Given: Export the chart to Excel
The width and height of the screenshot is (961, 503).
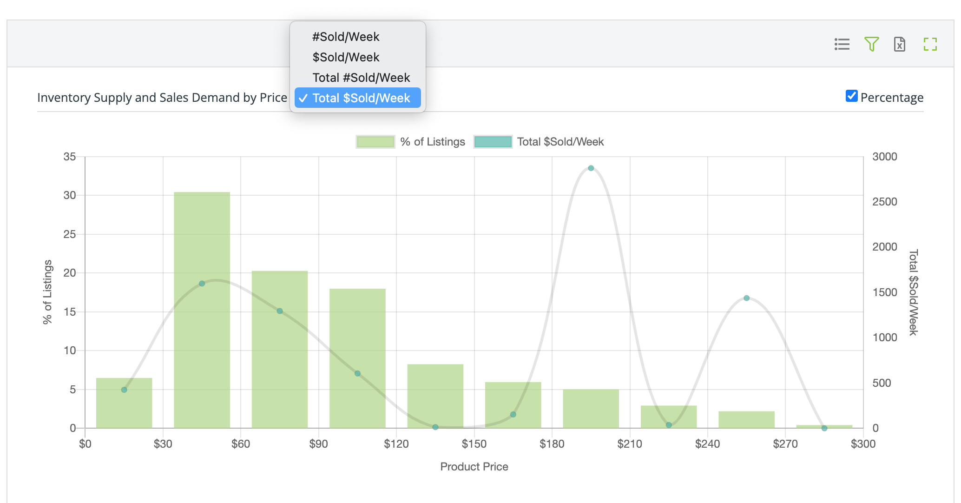Looking at the screenshot, I should (x=900, y=44).
